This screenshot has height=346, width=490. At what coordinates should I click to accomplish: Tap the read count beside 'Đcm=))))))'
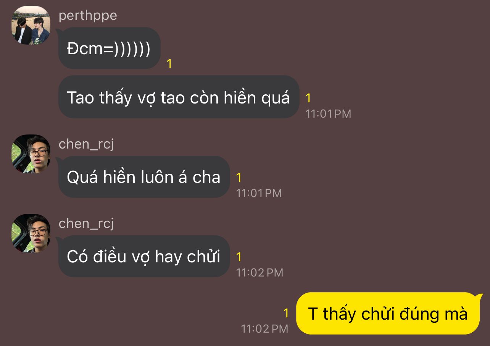coord(169,64)
